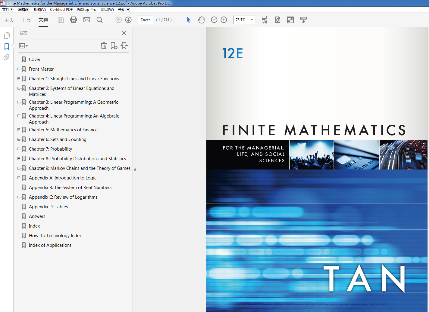Select Appendix D: Tables bookmark
The width and height of the screenshot is (429, 312).
click(48, 207)
